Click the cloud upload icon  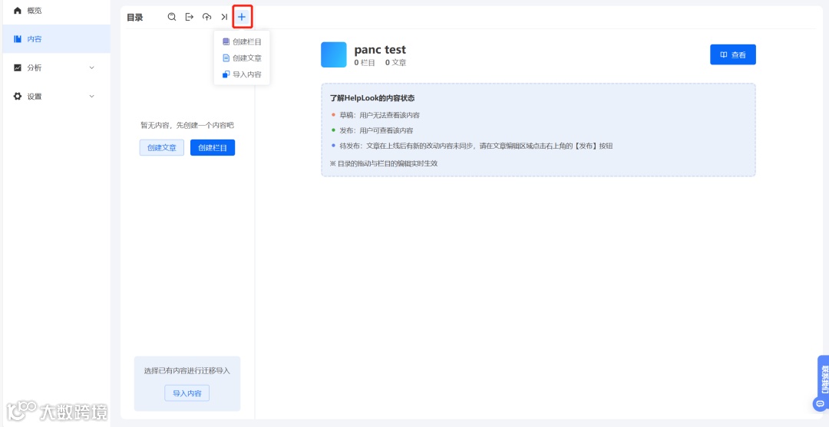(206, 17)
